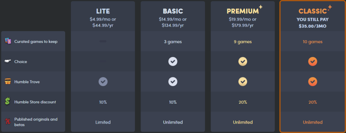Click the Basic '3 games' cell

(x=173, y=42)
